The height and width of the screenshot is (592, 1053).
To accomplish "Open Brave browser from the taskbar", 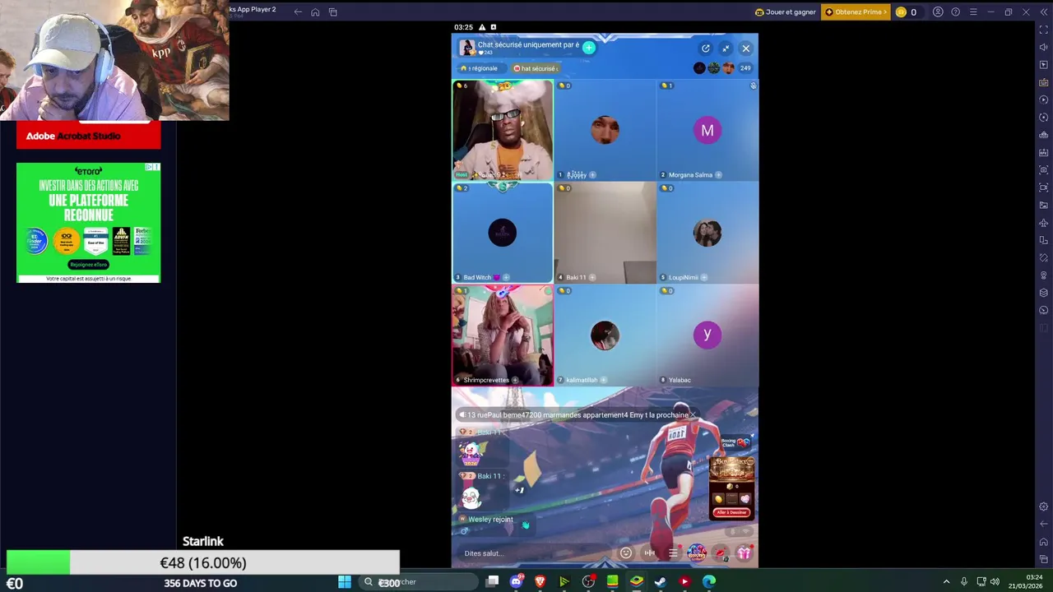I will tap(540, 582).
